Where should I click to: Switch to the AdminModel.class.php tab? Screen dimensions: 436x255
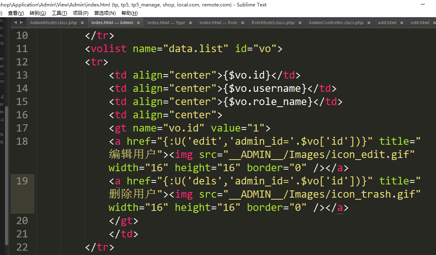click(53, 23)
